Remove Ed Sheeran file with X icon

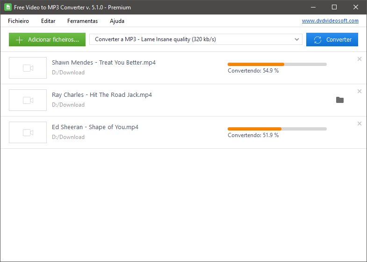359,124
